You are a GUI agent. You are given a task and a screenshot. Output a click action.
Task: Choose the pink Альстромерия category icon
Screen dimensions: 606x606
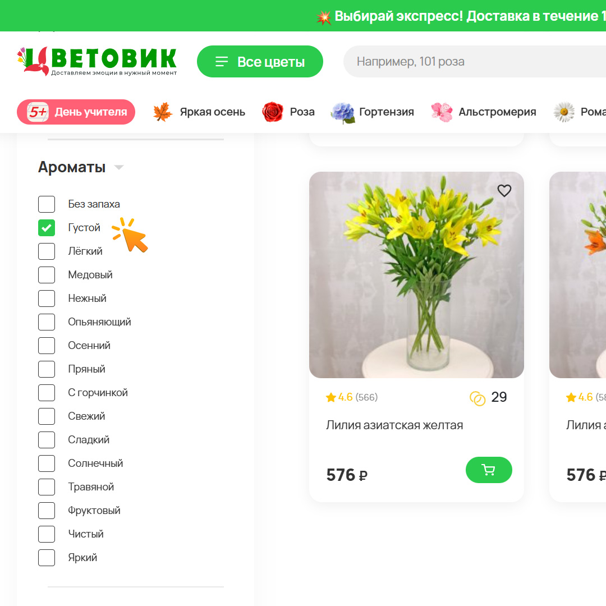tap(442, 112)
